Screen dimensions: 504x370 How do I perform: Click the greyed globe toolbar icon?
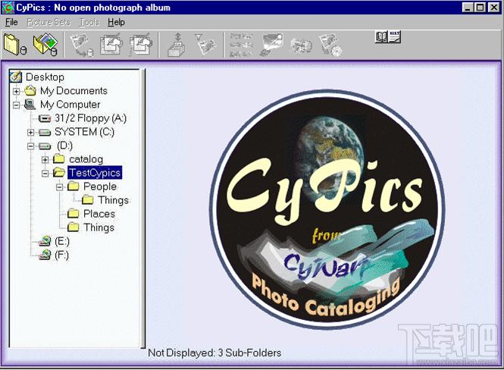tap(301, 46)
